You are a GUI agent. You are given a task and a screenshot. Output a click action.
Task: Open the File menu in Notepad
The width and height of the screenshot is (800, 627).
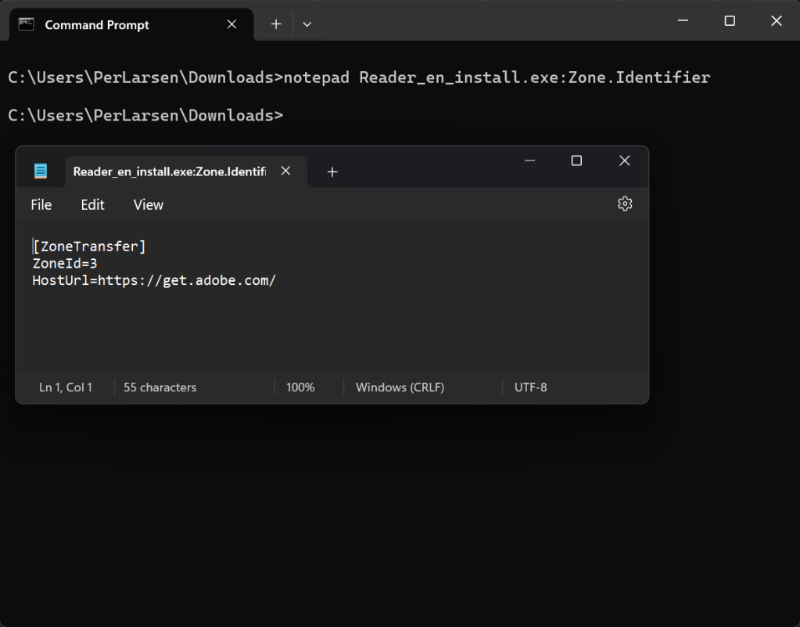tap(41, 204)
